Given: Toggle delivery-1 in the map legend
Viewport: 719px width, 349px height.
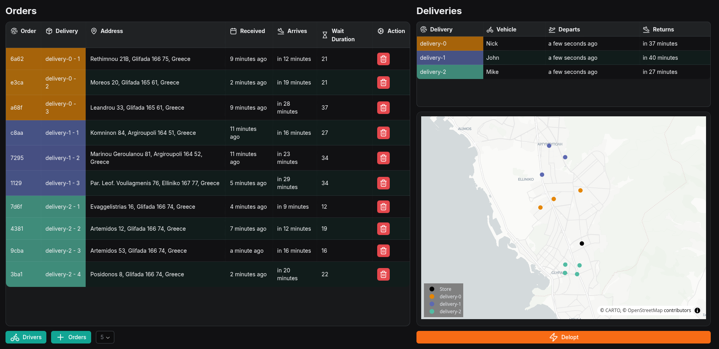Looking at the screenshot, I should 450,304.
